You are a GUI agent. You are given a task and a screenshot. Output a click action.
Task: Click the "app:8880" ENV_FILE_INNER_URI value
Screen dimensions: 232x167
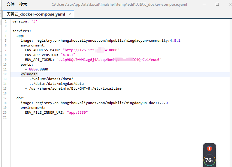coord(77,112)
